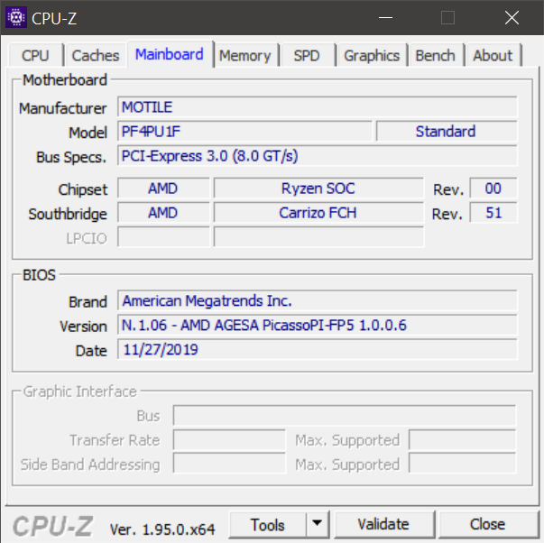Click the Close button at bottom
This screenshot has height=543, width=544.
coord(487,524)
